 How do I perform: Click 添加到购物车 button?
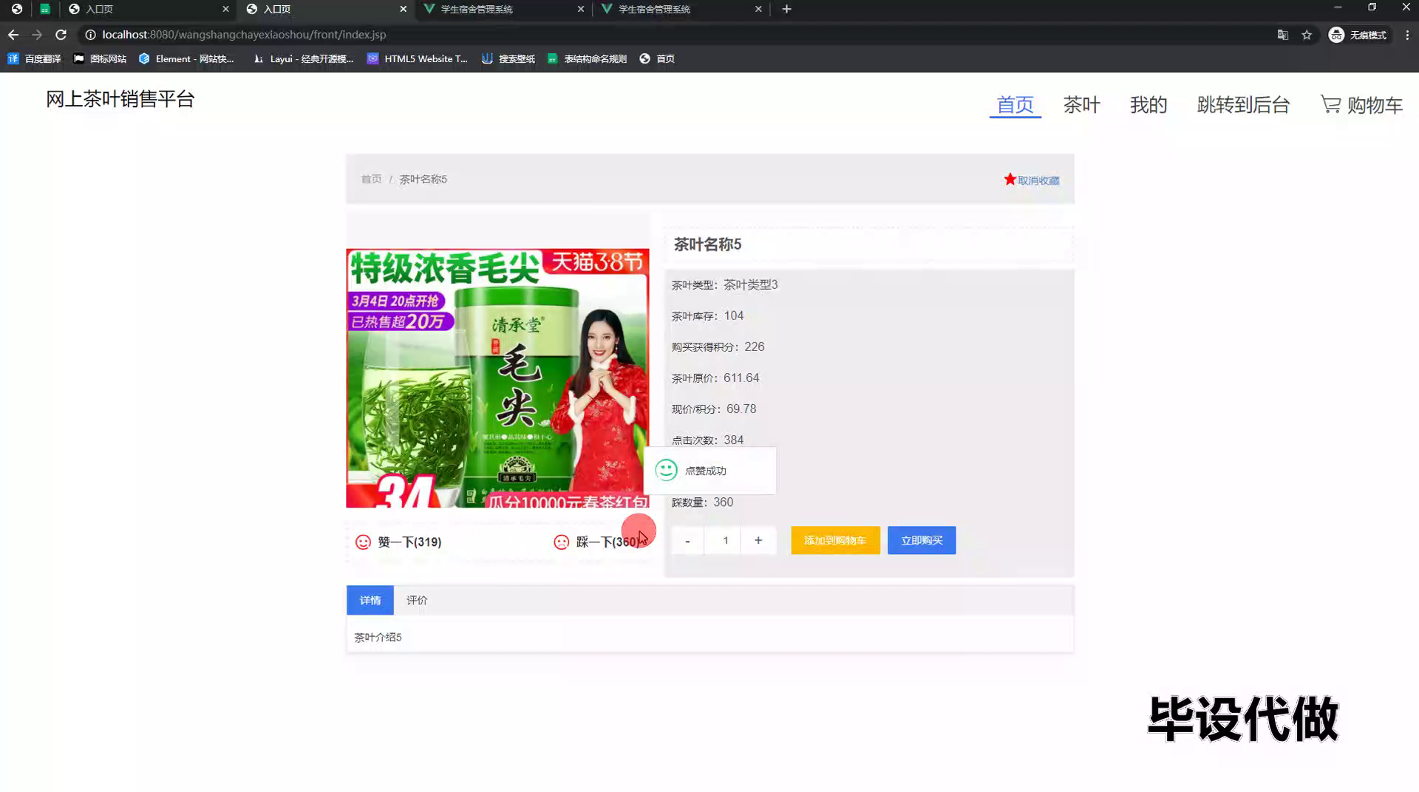coord(835,540)
